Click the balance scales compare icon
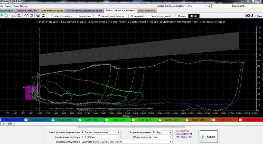Screen dimensions: 263x144 pyautogui.click(x=43, y=16)
